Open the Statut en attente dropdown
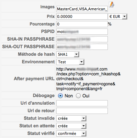The height and width of the screenshot is (138, 137). tap(71, 126)
